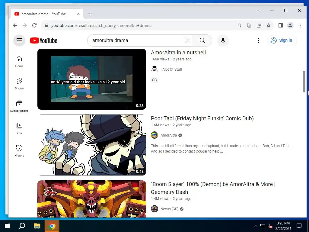The image size is (309, 232).
Task: Click the Poor Tabi video title
Action: [202, 118]
